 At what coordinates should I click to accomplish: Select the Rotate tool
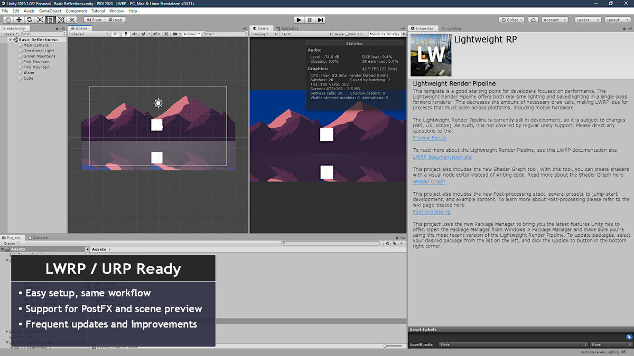coord(29,20)
